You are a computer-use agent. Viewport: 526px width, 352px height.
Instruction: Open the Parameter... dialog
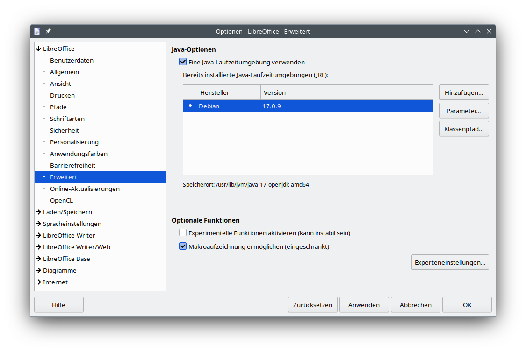pos(464,111)
